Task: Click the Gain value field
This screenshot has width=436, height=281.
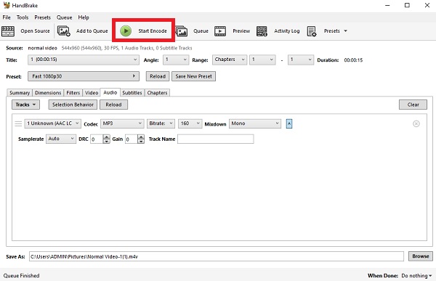Action: [x=132, y=139]
